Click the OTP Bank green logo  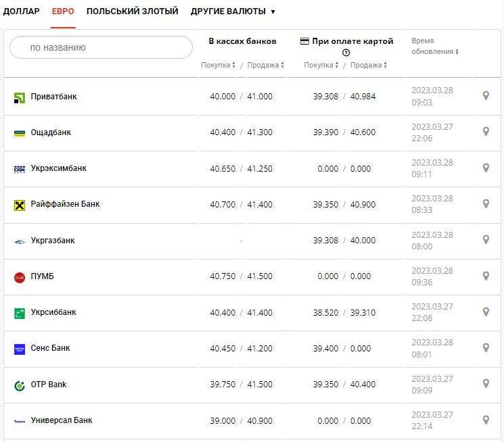pos(20,385)
